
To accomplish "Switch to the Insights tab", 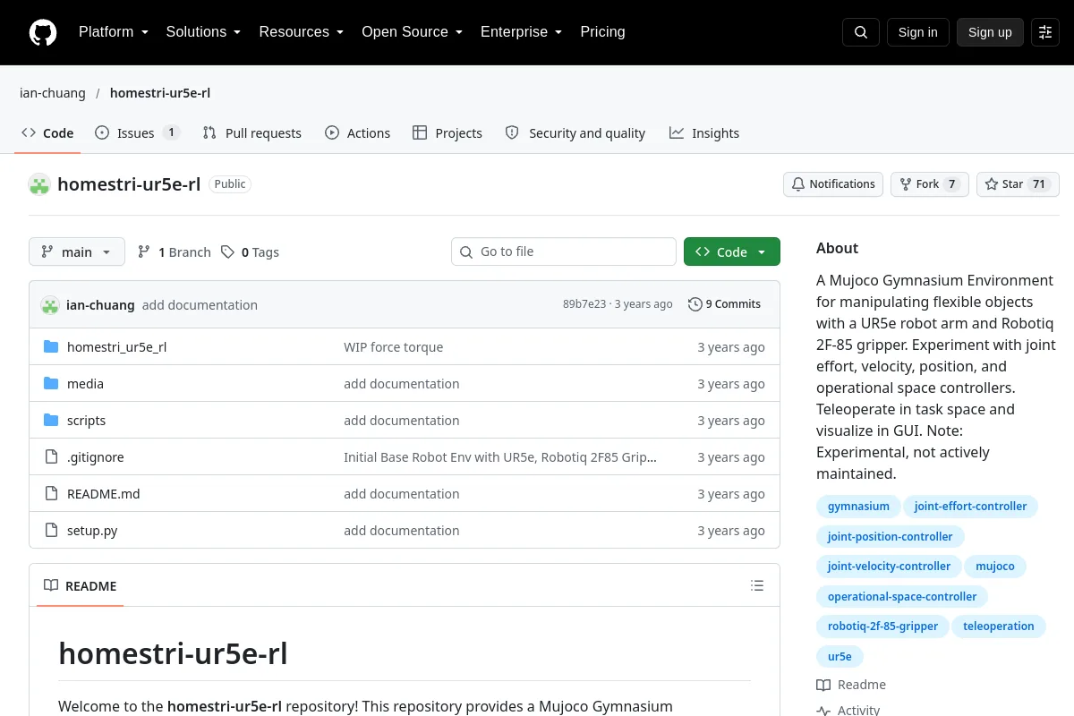I will tap(704, 133).
